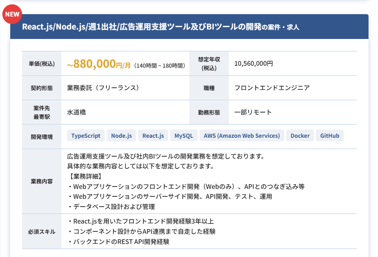
Task: Click the フロントエンドエンジニア job type value
Action: pyautogui.click(x=272, y=88)
